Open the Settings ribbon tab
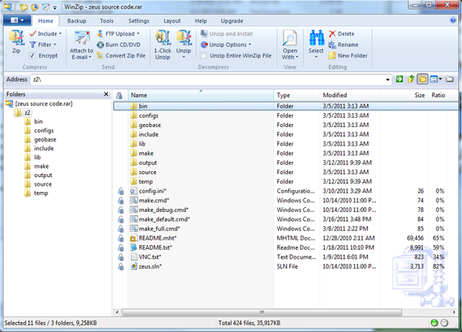 tap(139, 21)
